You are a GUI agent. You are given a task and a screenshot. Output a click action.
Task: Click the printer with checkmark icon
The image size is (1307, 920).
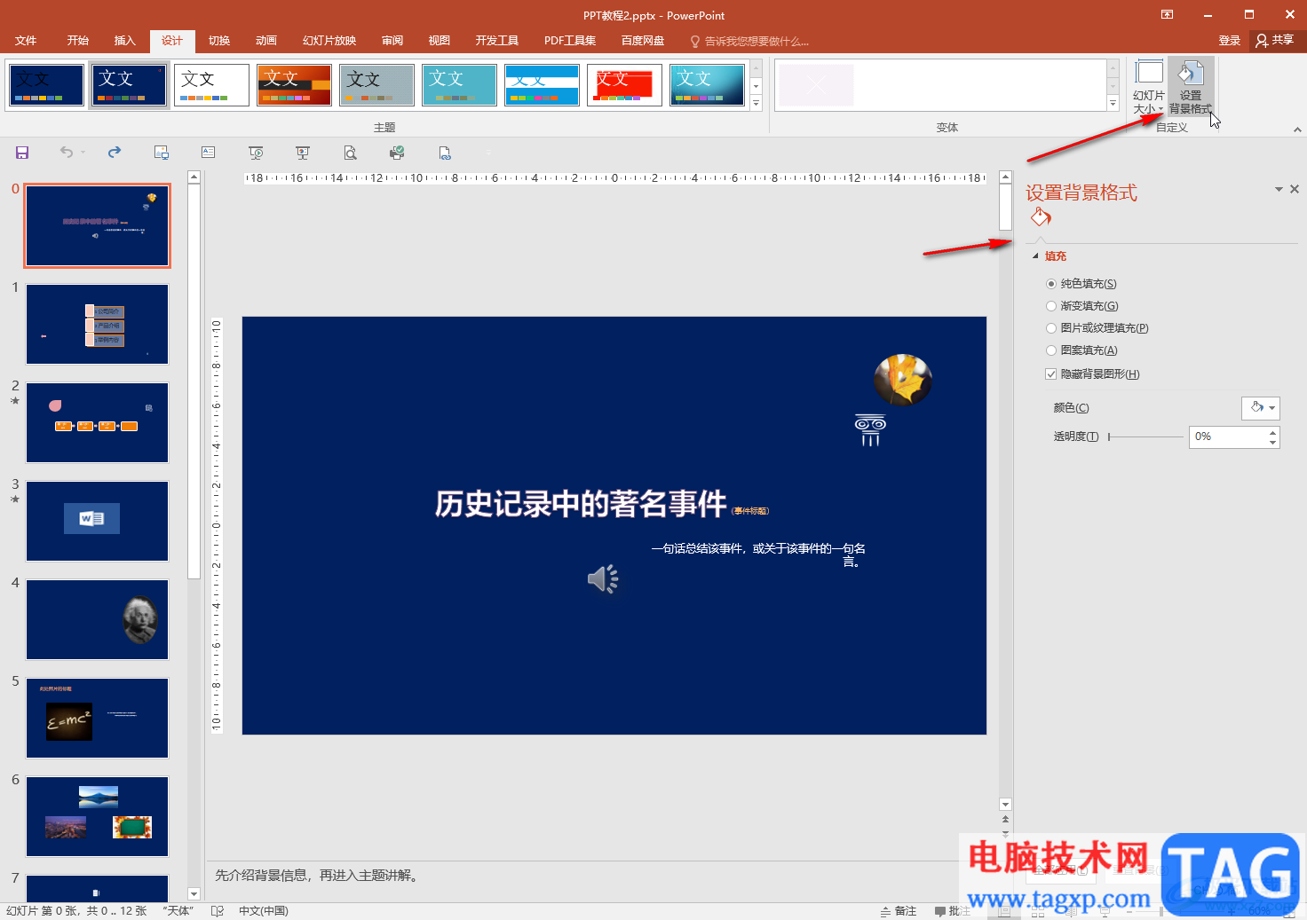397,153
